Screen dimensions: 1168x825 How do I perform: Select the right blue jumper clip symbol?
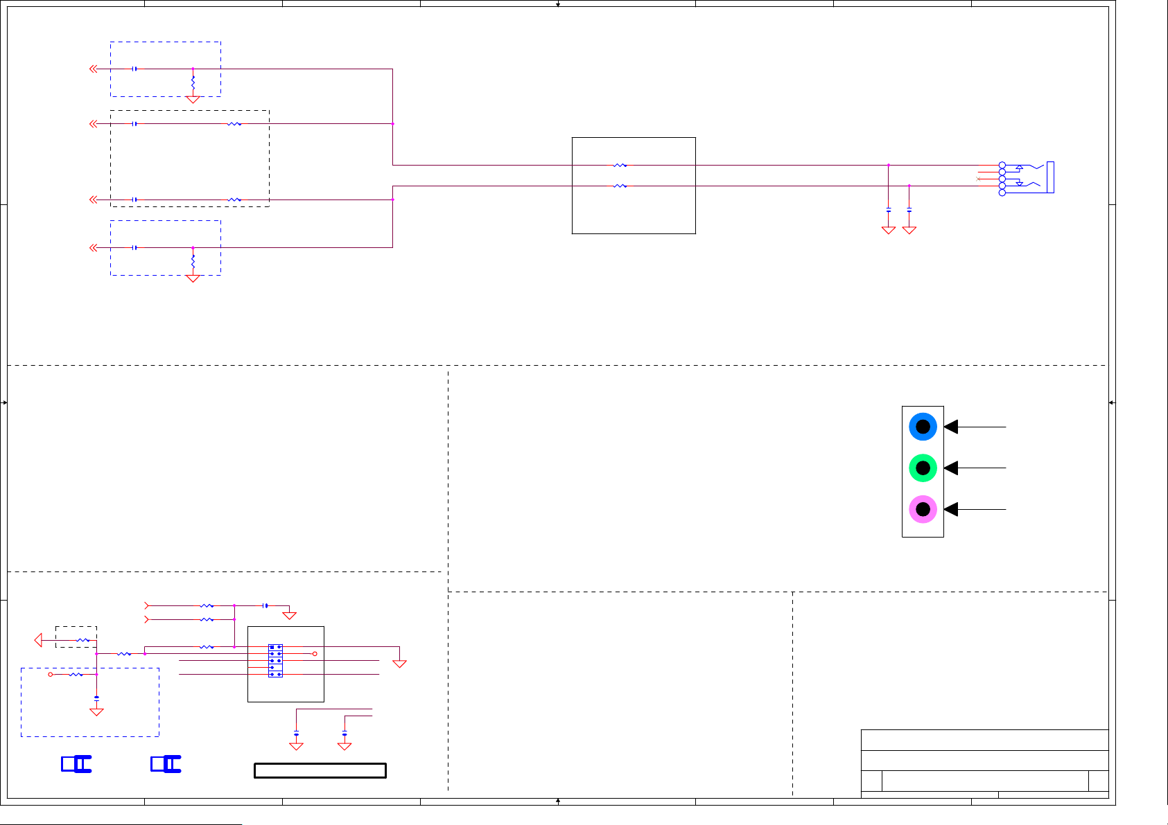[x=166, y=763]
